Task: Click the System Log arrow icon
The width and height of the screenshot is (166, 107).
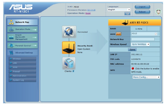Action: [11, 80]
